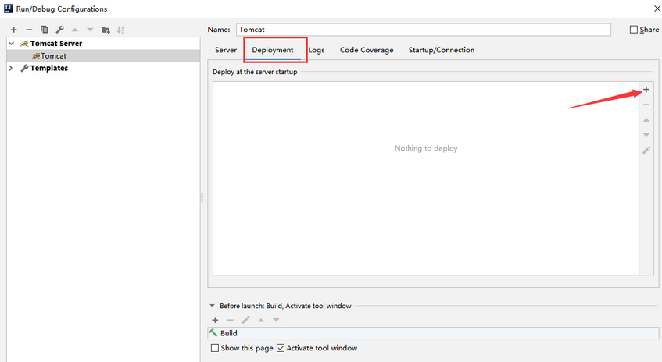
Task: Click the Build hammer icon
Action: (213, 333)
